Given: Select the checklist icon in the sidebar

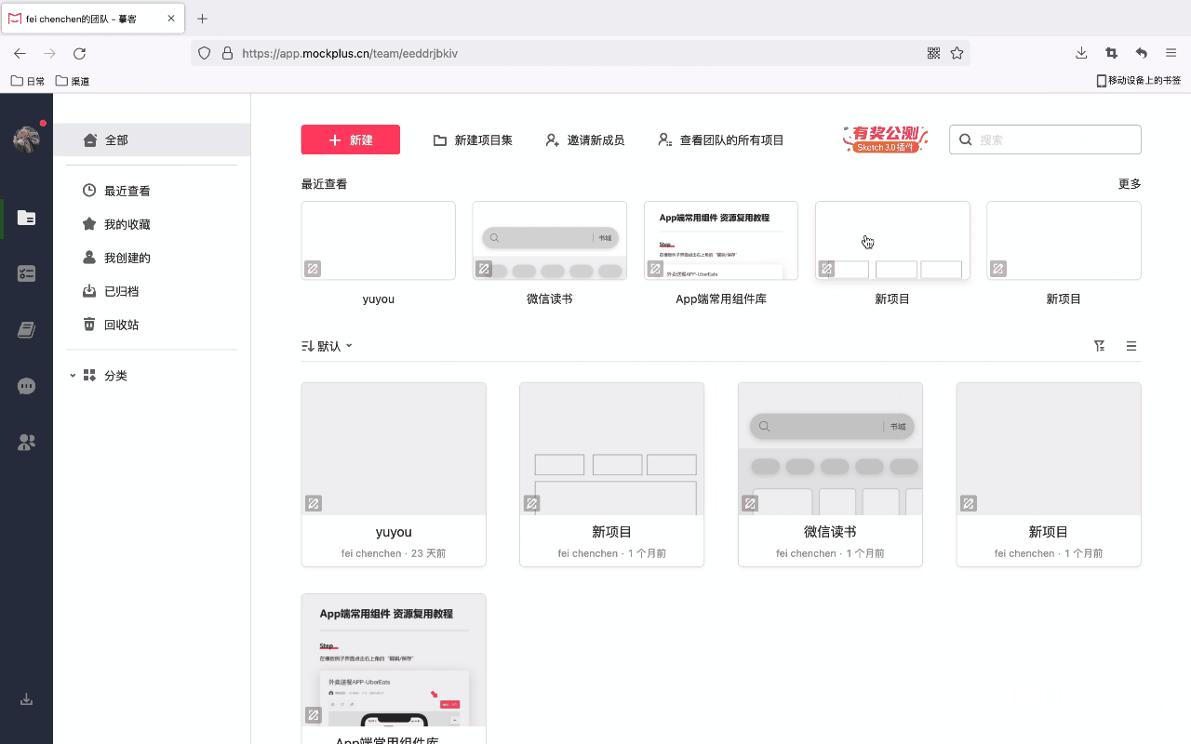Looking at the screenshot, I should tap(26, 273).
